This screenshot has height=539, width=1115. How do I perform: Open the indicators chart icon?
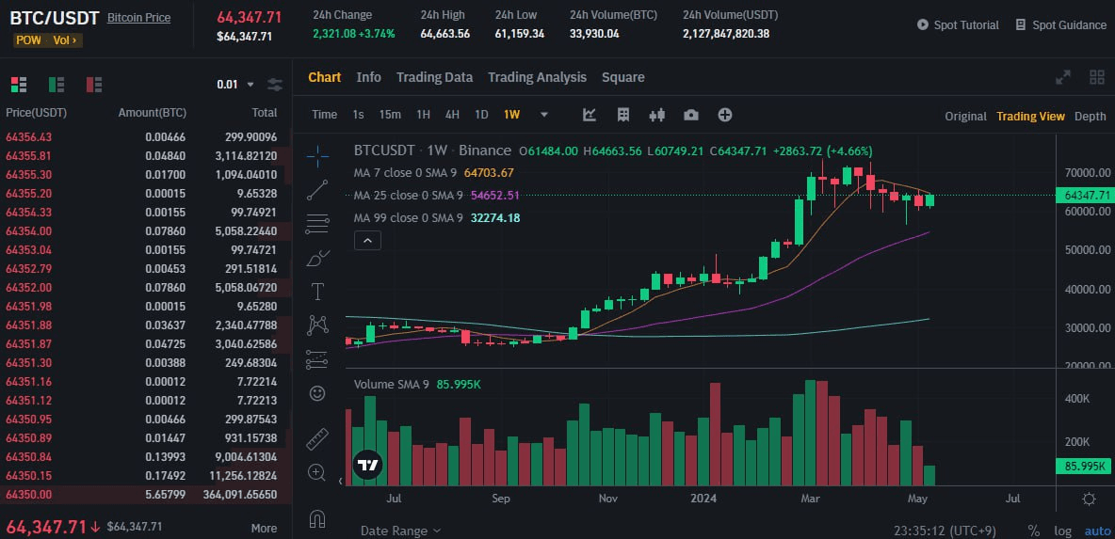[x=589, y=115]
